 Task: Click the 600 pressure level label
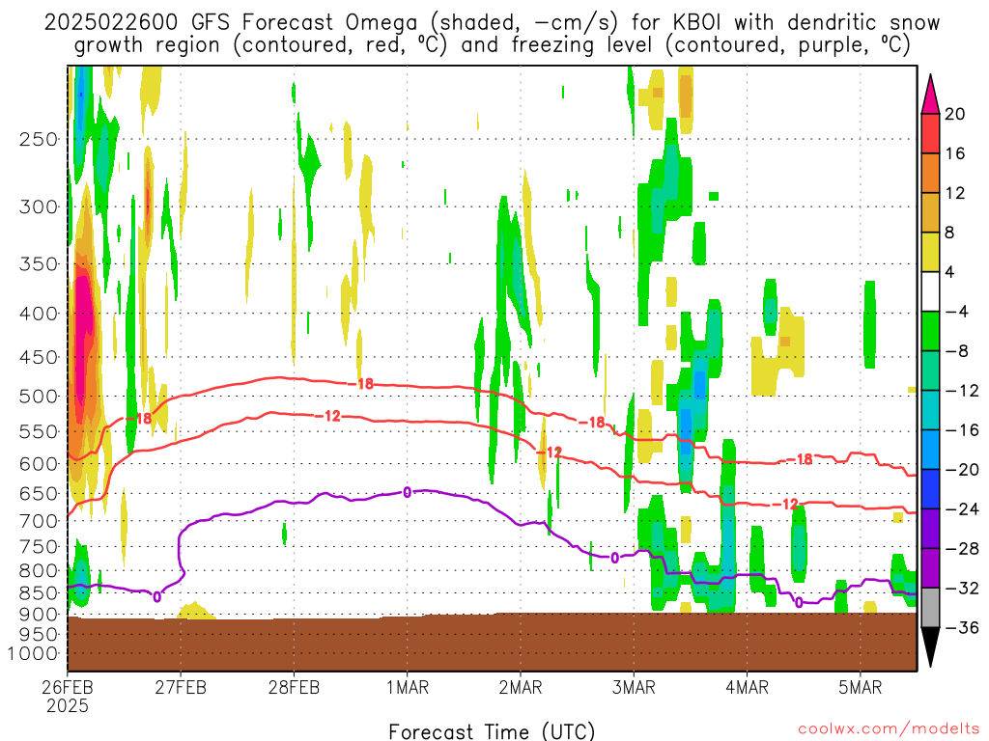click(39, 464)
